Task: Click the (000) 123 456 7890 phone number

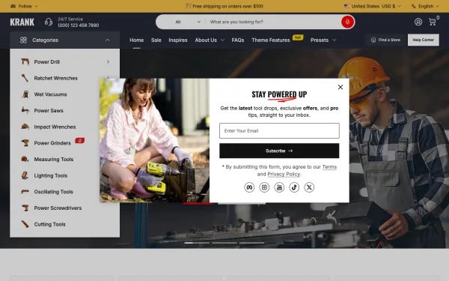Action: point(78,25)
